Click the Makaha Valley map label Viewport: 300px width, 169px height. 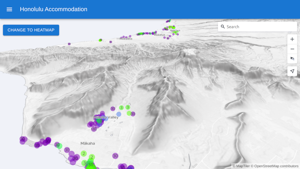[x=106, y=117]
